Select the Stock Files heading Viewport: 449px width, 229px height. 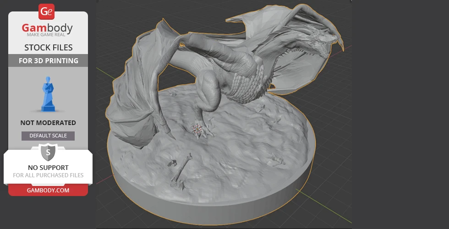coord(48,48)
